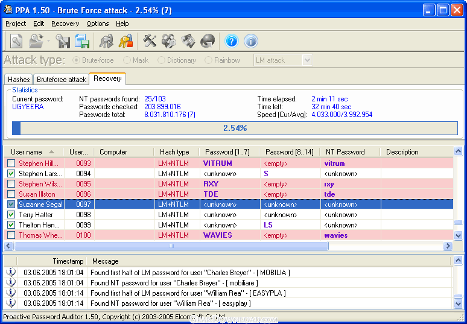Select the WAVIES password cell
The height and width of the screenshot is (324, 467).
coord(230,235)
